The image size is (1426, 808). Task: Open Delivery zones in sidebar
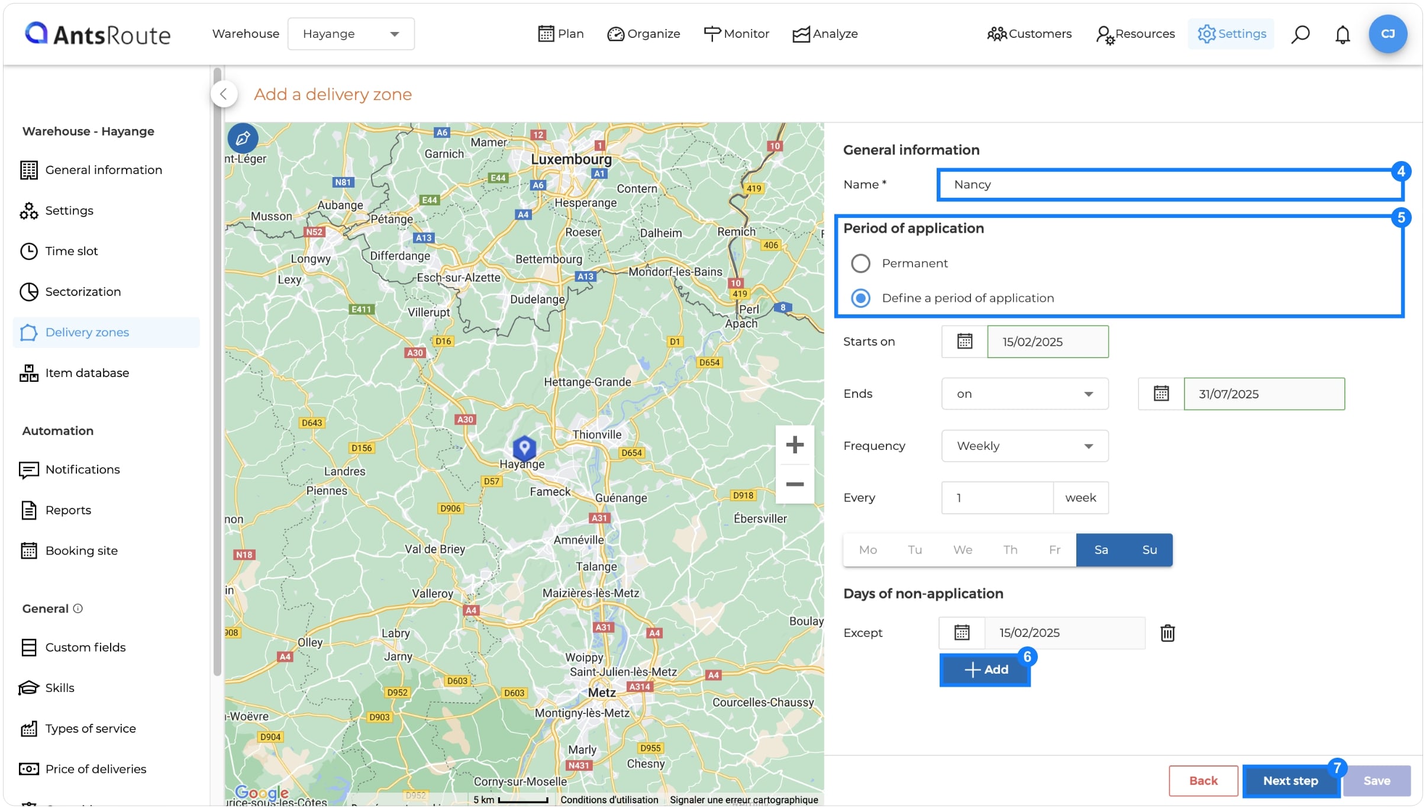[x=106, y=333]
